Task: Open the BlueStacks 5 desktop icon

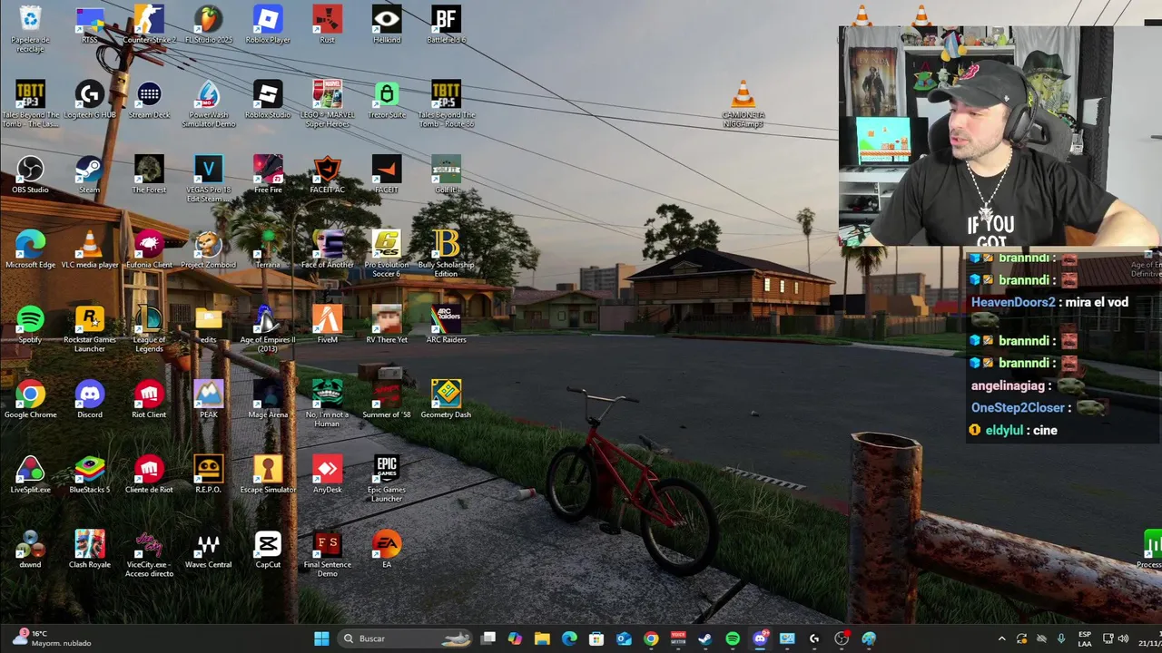Action: point(90,475)
